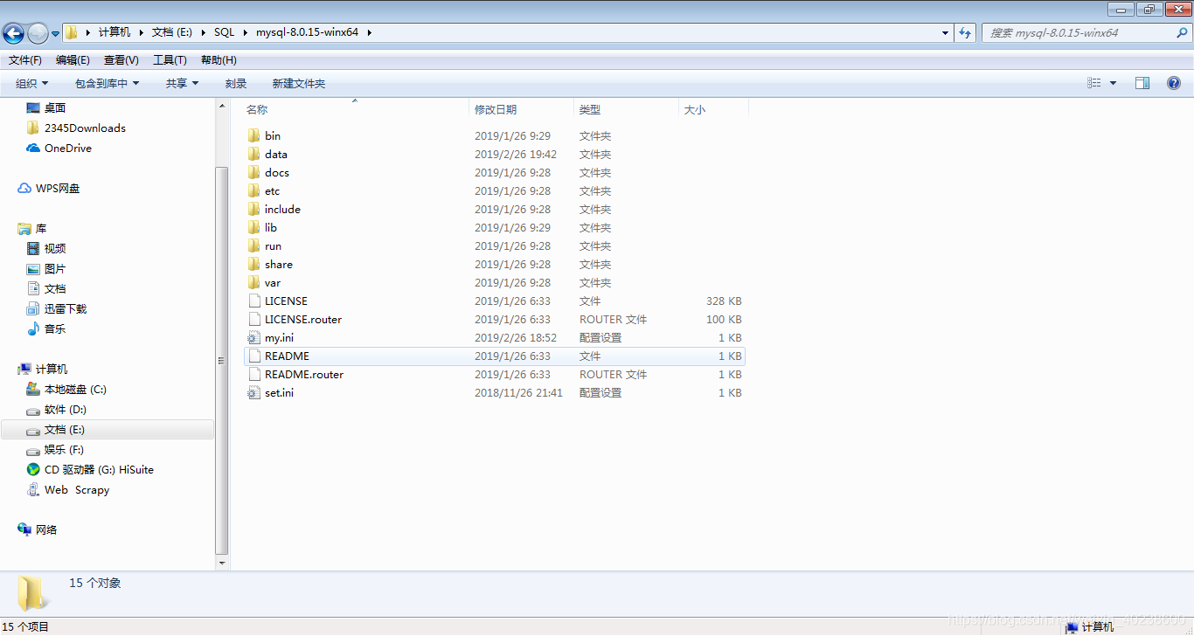The width and height of the screenshot is (1194, 636).
Task: Select the docs folder icon
Action: (254, 172)
